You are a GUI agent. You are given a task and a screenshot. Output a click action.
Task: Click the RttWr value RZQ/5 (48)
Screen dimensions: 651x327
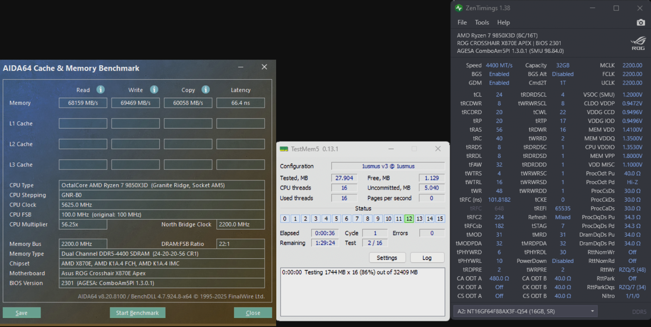[x=632, y=270]
